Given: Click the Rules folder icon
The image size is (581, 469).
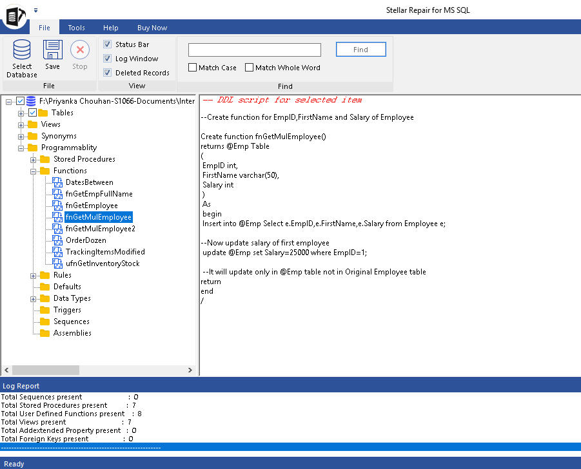Looking at the screenshot, I should 45,275.
